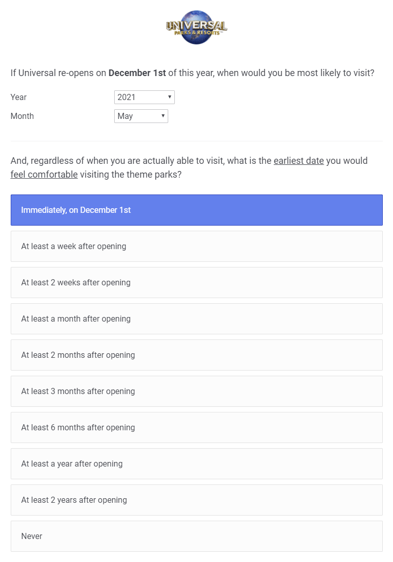Choose "At least a year after opening"
This screenshot has width=393, height=562.
tap(196, 463)
